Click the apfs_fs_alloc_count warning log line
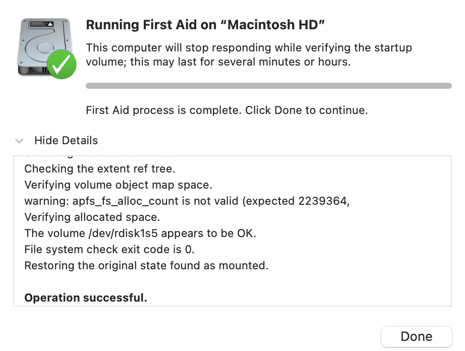 [x=187, y=201]
